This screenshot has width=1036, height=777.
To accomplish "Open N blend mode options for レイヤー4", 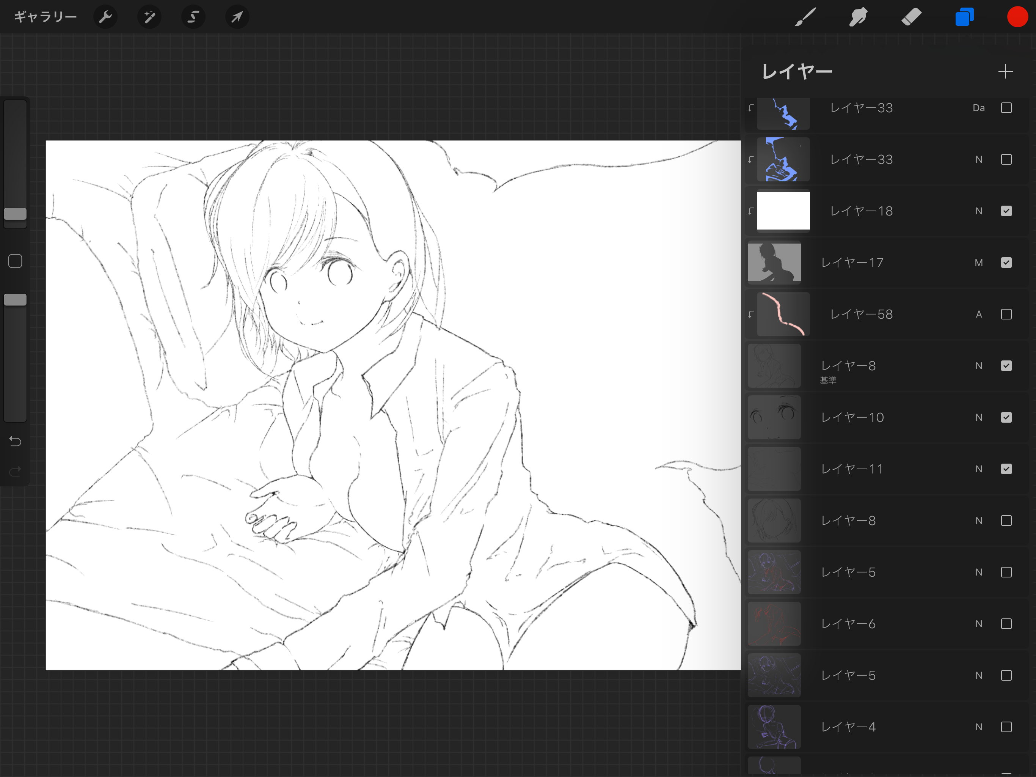I will [x=978, y=727].
